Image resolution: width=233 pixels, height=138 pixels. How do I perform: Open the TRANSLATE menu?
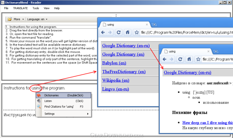click(20, 8)
